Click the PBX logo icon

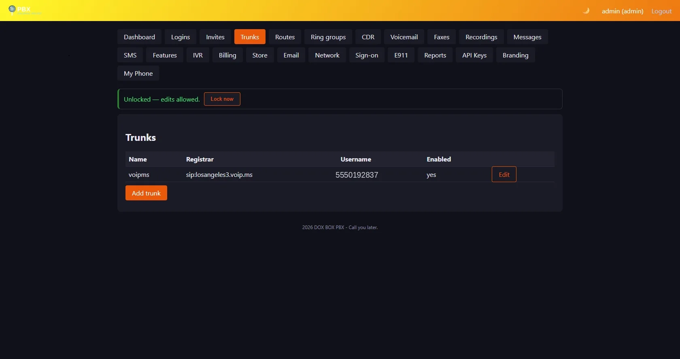point(12,9)
